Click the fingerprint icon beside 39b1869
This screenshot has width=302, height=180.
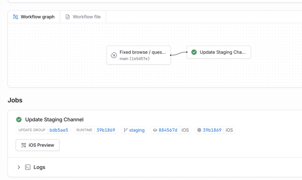199,130
